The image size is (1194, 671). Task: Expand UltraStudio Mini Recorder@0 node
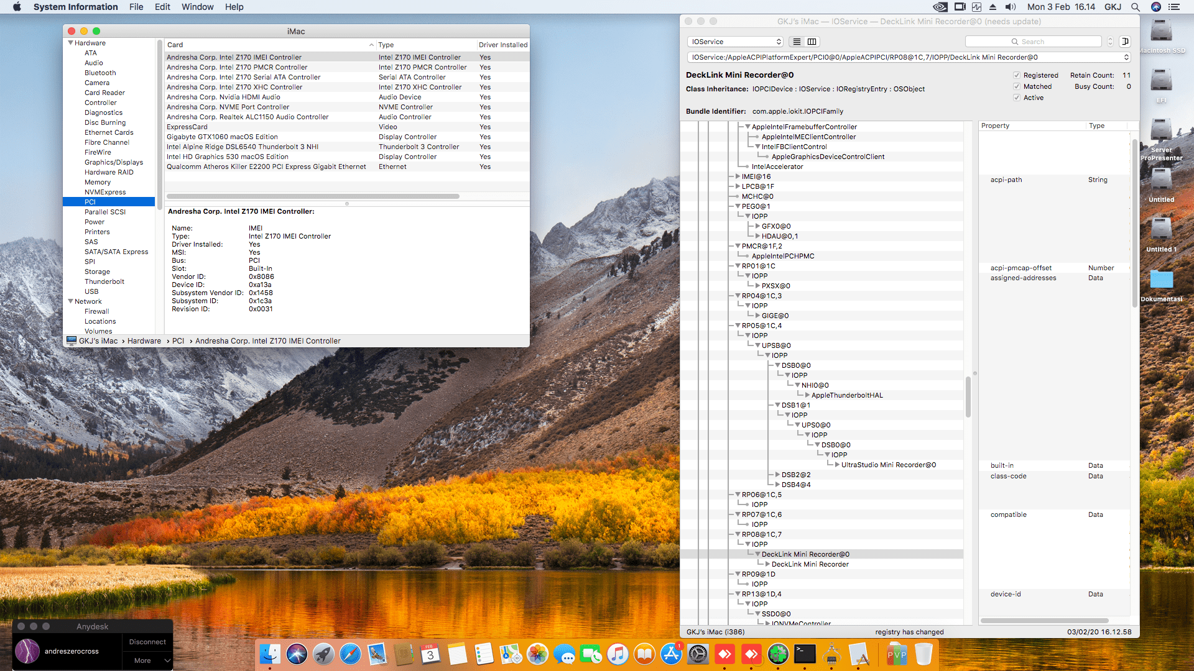point(837,465)
